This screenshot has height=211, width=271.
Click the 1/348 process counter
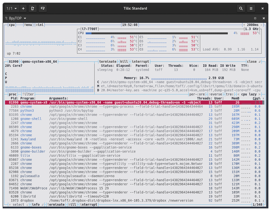tap(257, 205)
